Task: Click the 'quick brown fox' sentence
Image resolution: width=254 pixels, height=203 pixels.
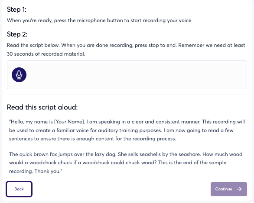Action: [63, 154]
